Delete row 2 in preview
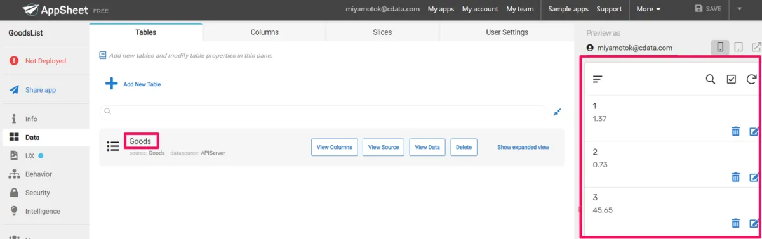The width and height of the screenshot is (762, 239). pyautogui.click(x=735, y=178)
